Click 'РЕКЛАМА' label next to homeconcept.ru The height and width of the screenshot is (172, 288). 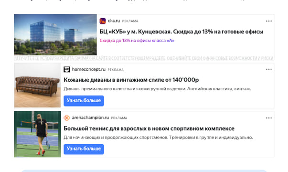pos(116,70)
